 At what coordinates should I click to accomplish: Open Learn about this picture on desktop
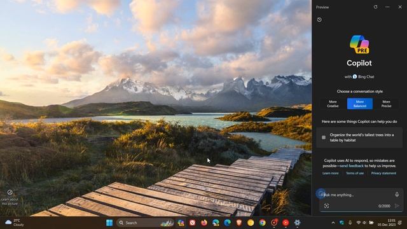10,197
